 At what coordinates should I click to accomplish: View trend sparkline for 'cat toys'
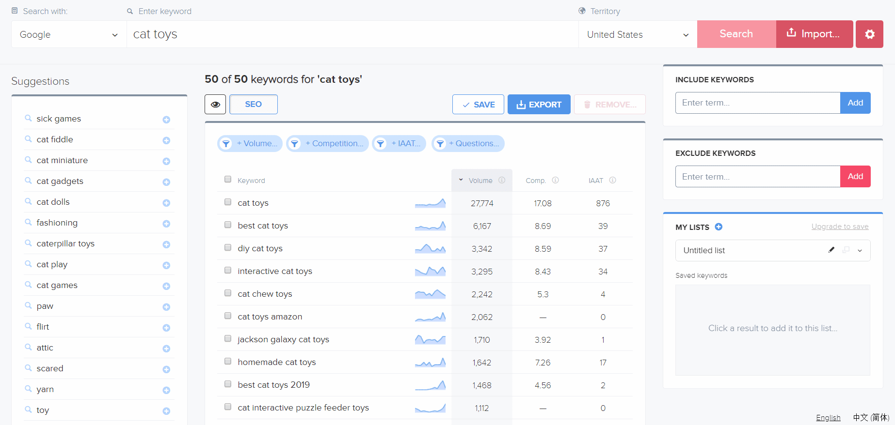click(430, 203)
